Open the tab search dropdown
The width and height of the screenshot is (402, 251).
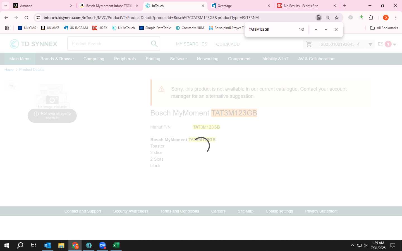click(x=5, y=6)
